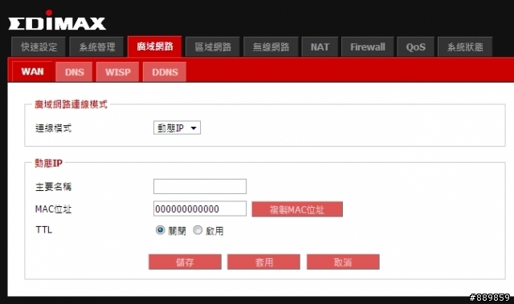Select the TTL 關閉 radio button
Image resolution: width=514 pixels, height=304 pixels.
click(x=160, y=230)
